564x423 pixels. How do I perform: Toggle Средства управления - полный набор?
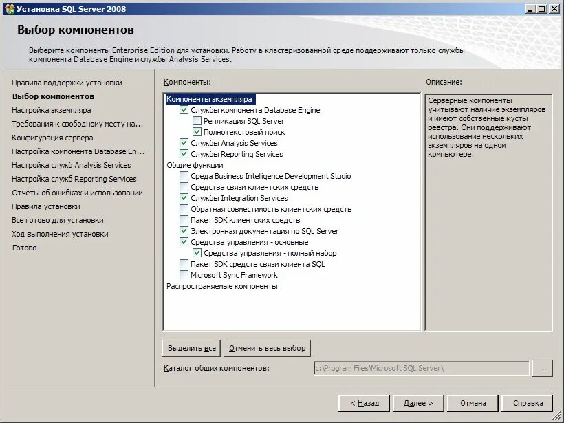pyautogui.click(x=197, y=253)
